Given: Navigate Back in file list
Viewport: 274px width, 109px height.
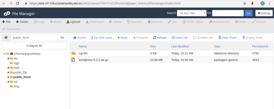Looking at the screenshot, I should 122,37.
